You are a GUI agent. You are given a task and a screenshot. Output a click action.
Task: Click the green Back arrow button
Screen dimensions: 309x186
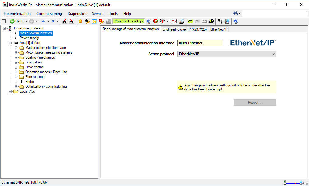pyautogui.click(x=16, y=21)
